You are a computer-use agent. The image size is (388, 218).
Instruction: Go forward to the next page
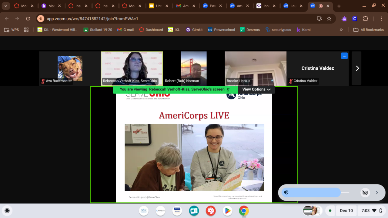(x=17, y=18)
